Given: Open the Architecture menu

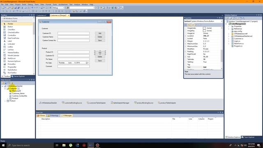Looking at the screenshot, I should click(x=63, y=5).
